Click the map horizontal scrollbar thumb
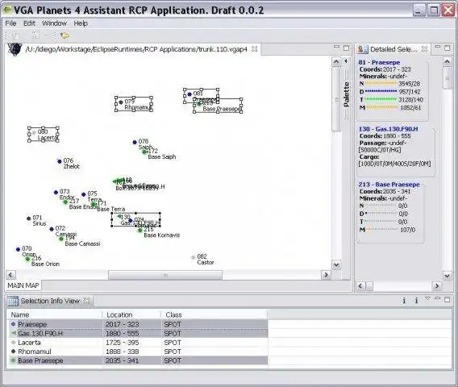This screenshot has height=387, width=458. (165, 275)
